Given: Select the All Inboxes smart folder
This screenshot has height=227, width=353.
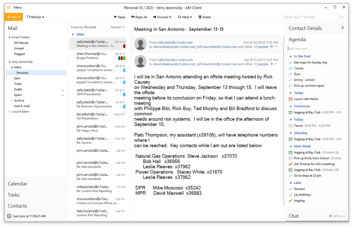Looking at the screenshot, I should [x=21, y=43].
